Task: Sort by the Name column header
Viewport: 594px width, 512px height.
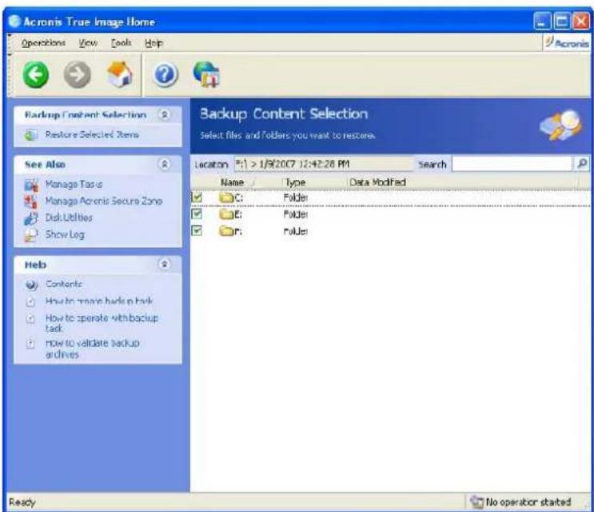Action: 232,182
